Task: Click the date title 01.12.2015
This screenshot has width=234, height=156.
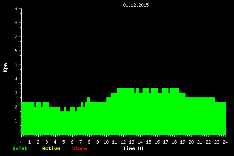Action: coord(136,5)
